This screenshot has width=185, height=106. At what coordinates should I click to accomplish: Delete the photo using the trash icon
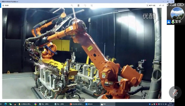[x=78, y=5]
